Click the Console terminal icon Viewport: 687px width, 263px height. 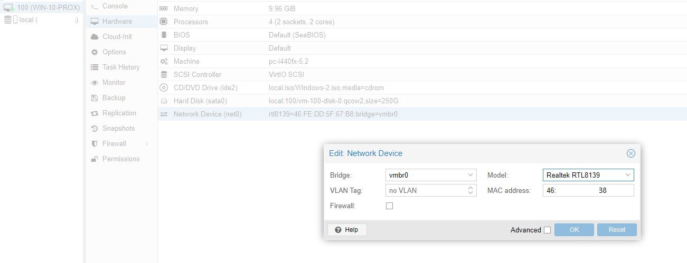click(95, 6)
